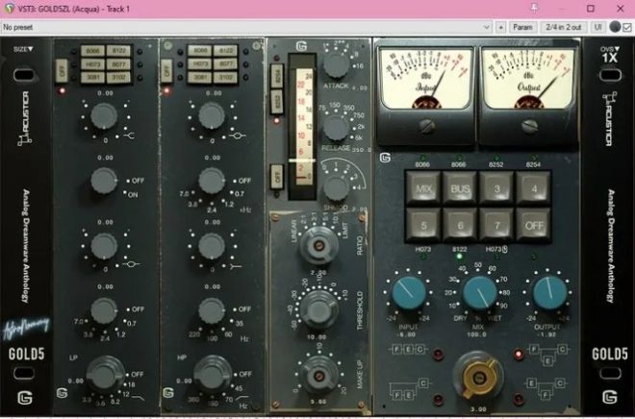Select routing diagram with E and C above F

546,388
